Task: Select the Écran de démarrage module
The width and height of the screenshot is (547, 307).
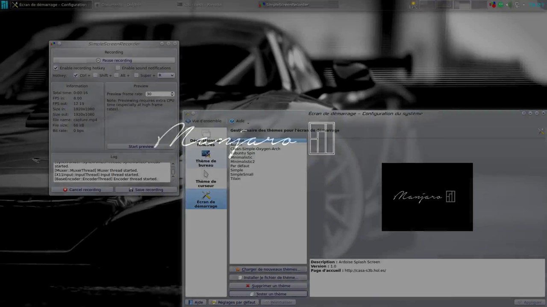Action: click(206, 200)
